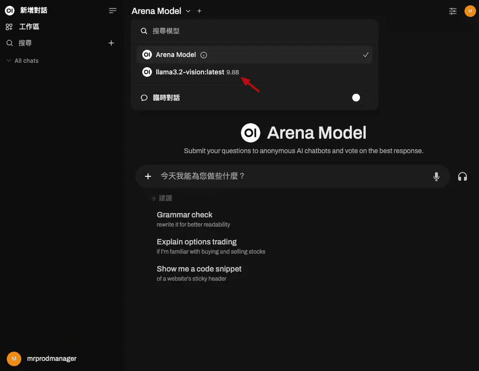Click the 9.8B size label
Viewport: 479px width, 371px height.
click(x=232, y=72)
